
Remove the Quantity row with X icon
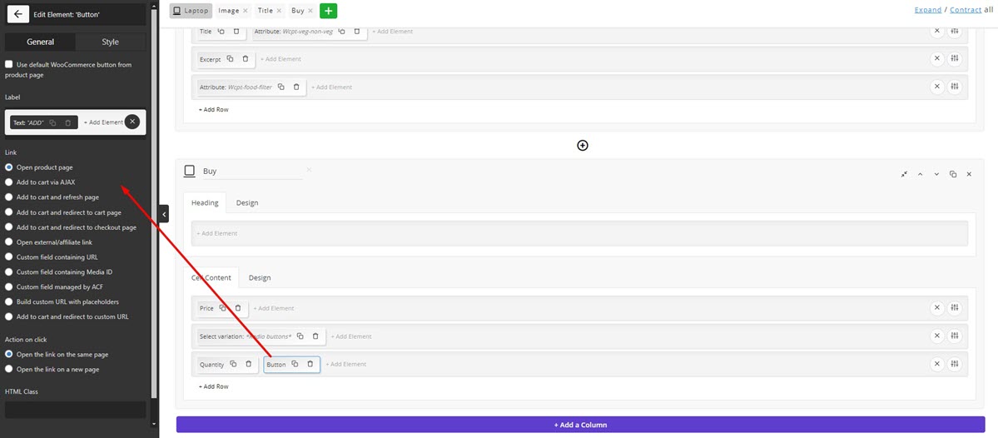tap(936, 364)
